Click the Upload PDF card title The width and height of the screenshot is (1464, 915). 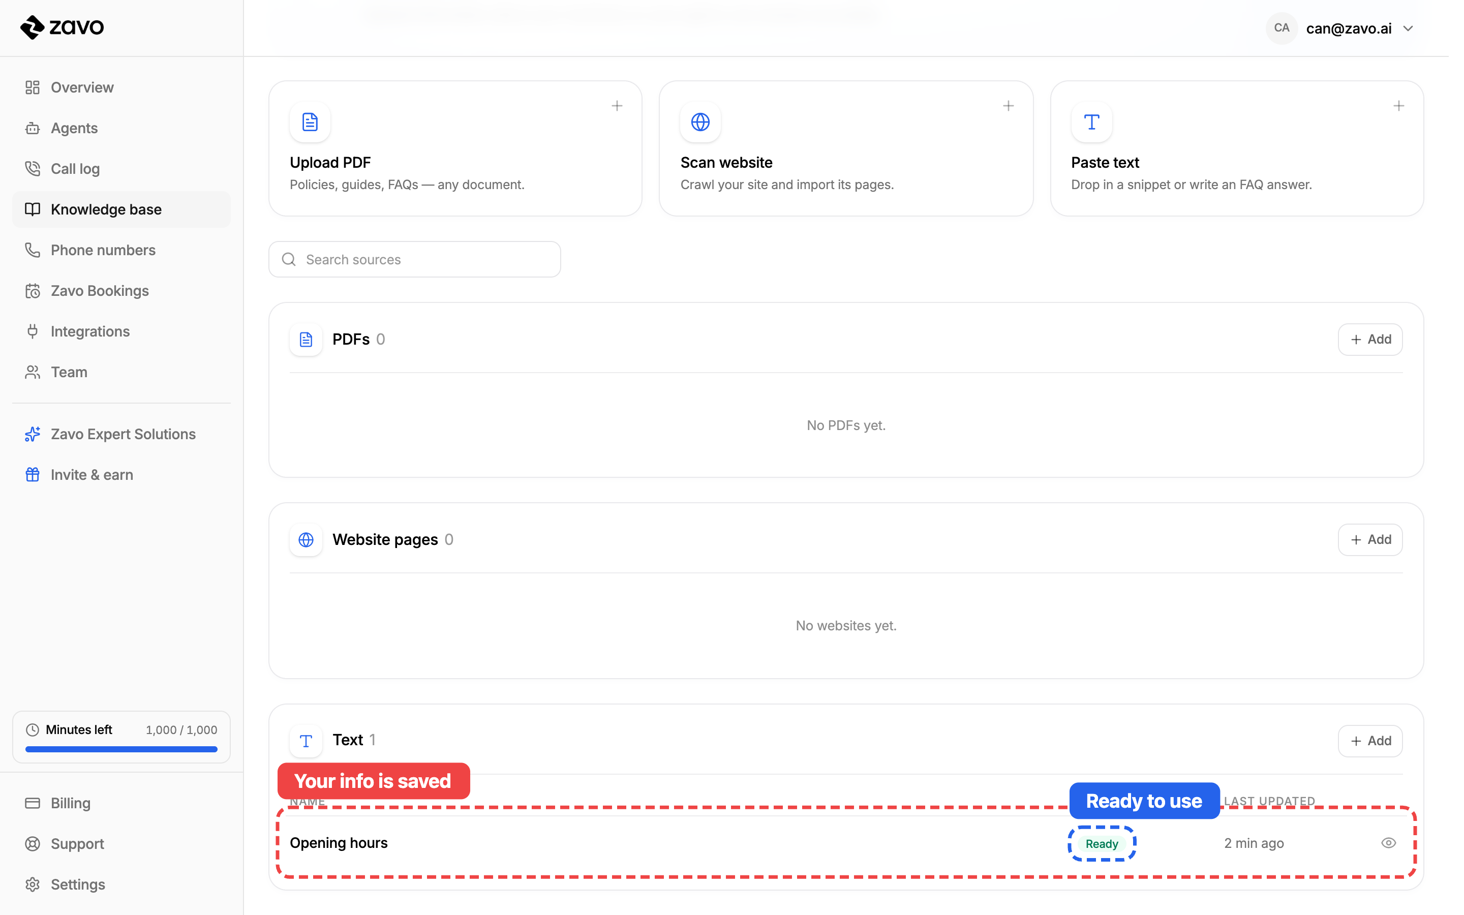tap(330, 162)
